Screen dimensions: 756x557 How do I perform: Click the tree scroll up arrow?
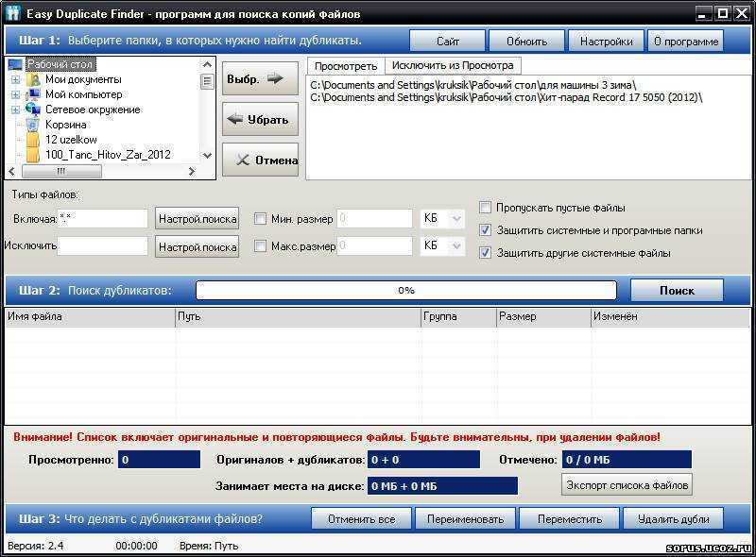(x=207, y=64)
